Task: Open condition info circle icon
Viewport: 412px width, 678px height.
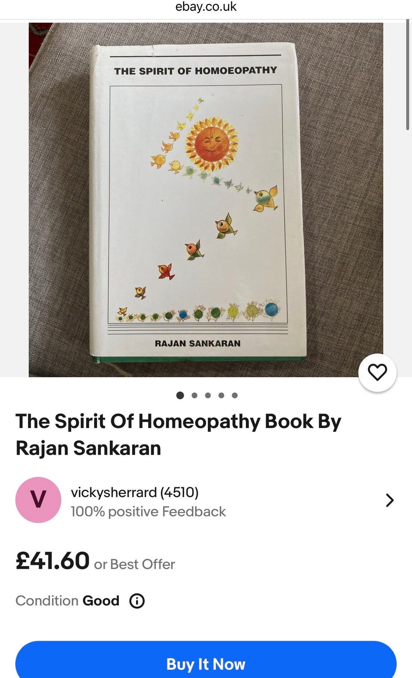Action: [137, 601]
